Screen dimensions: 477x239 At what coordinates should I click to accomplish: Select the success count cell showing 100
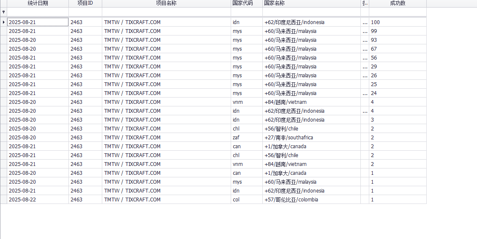tap(398, 22)
